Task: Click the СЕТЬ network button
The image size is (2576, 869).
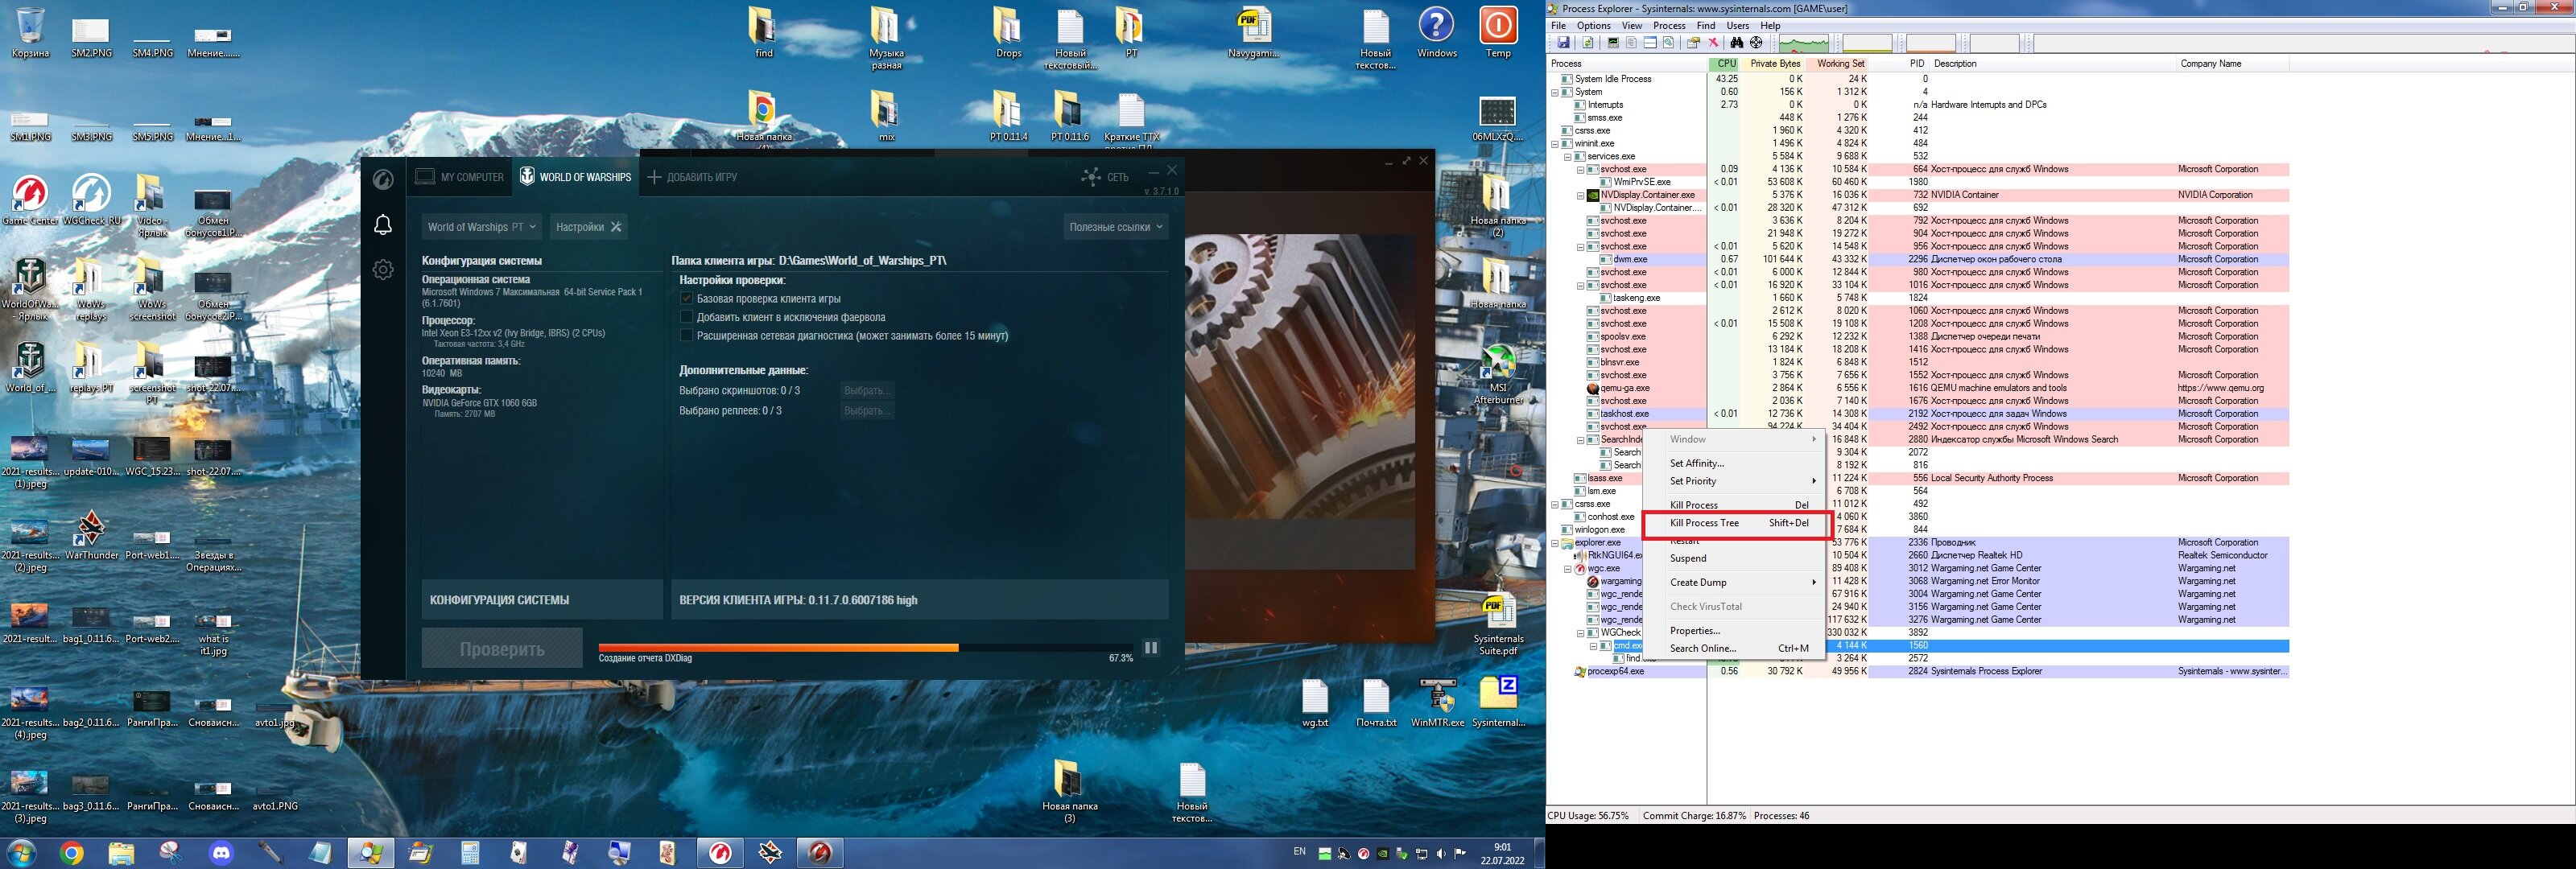Action: click(1105, 177)
